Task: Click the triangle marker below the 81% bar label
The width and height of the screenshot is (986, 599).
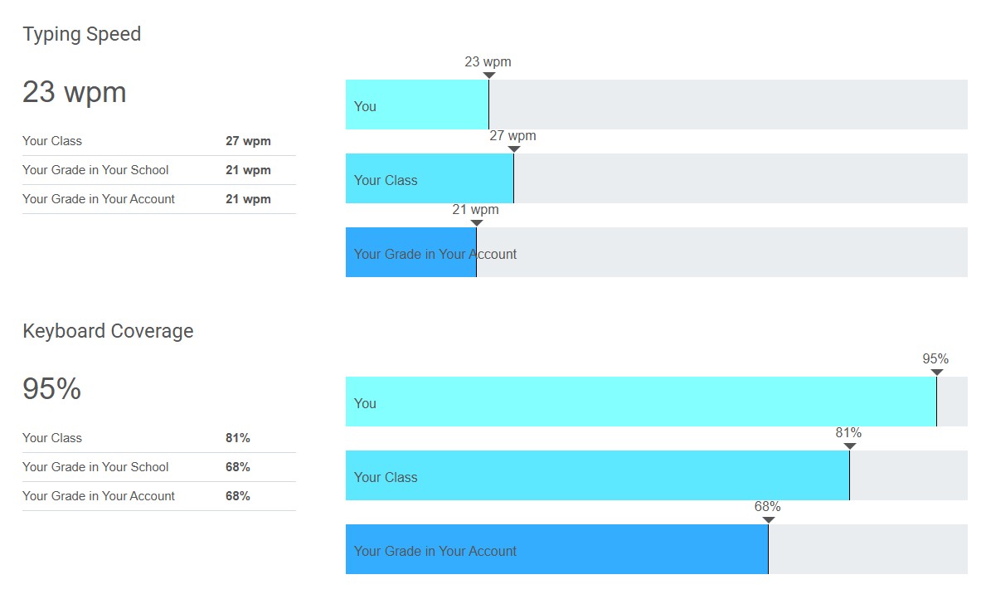Action: 850,446
